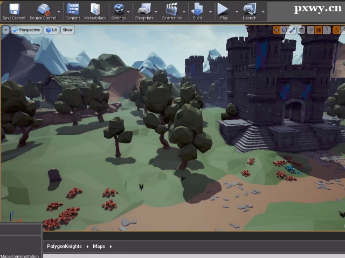
Task: Open Source Control from the toolbar
Action: pos(43,11)
